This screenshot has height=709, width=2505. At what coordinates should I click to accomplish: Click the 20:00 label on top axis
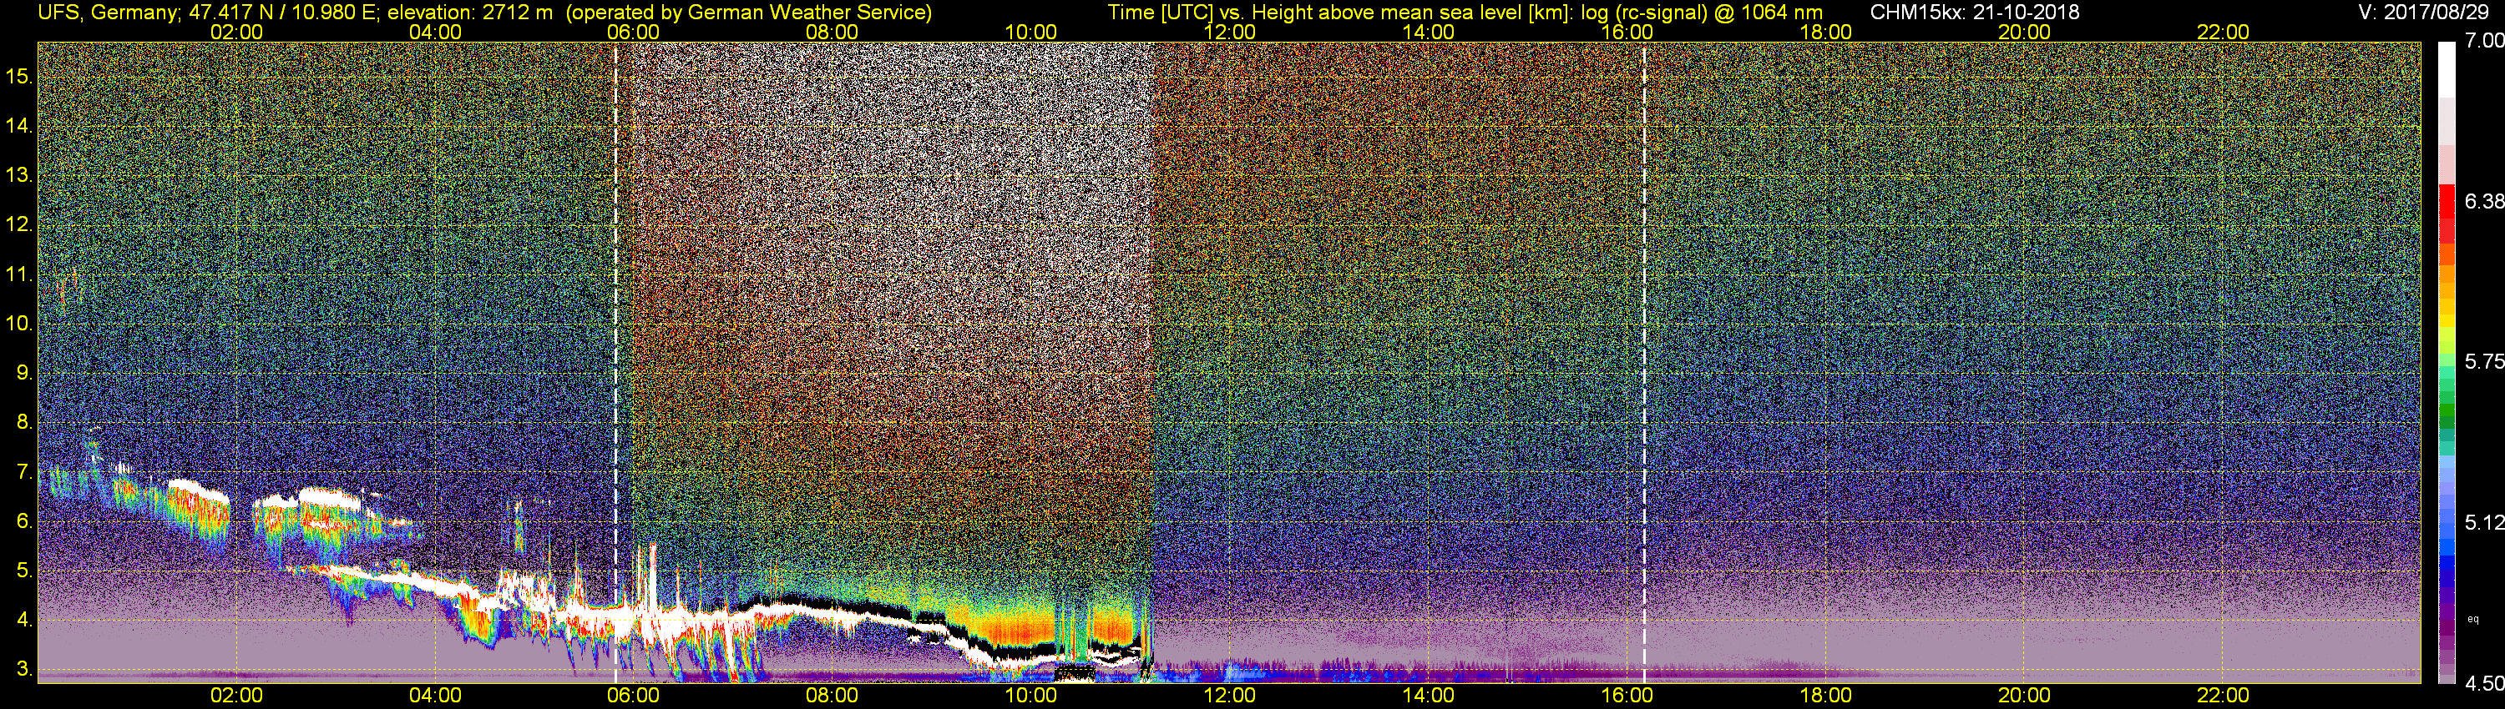2025,32
